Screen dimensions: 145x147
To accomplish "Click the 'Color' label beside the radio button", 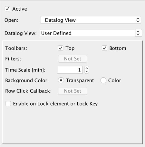I will [115, 80].
